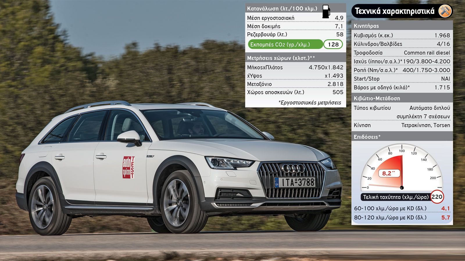Click the Μεταξόνιο label
Image resolution: width=465 pixels, height=261 pixels.
coord(259,84)
